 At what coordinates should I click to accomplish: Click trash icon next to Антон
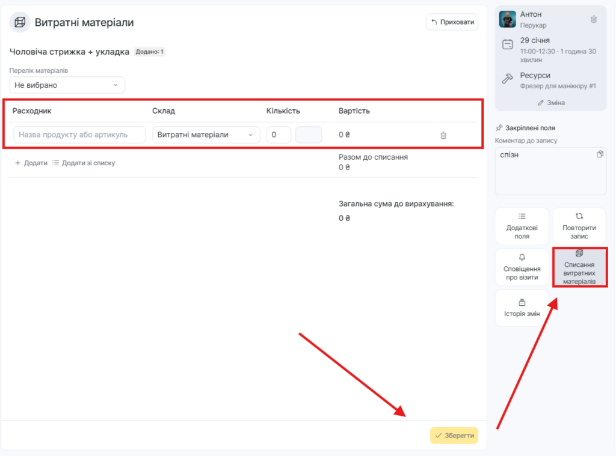click(594, 19)
